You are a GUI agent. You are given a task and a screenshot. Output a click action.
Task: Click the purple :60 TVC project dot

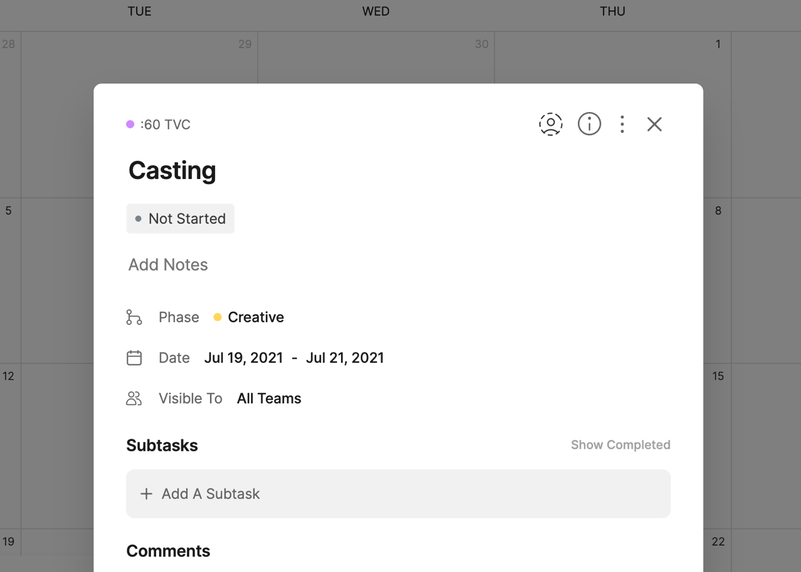point(130,125)
